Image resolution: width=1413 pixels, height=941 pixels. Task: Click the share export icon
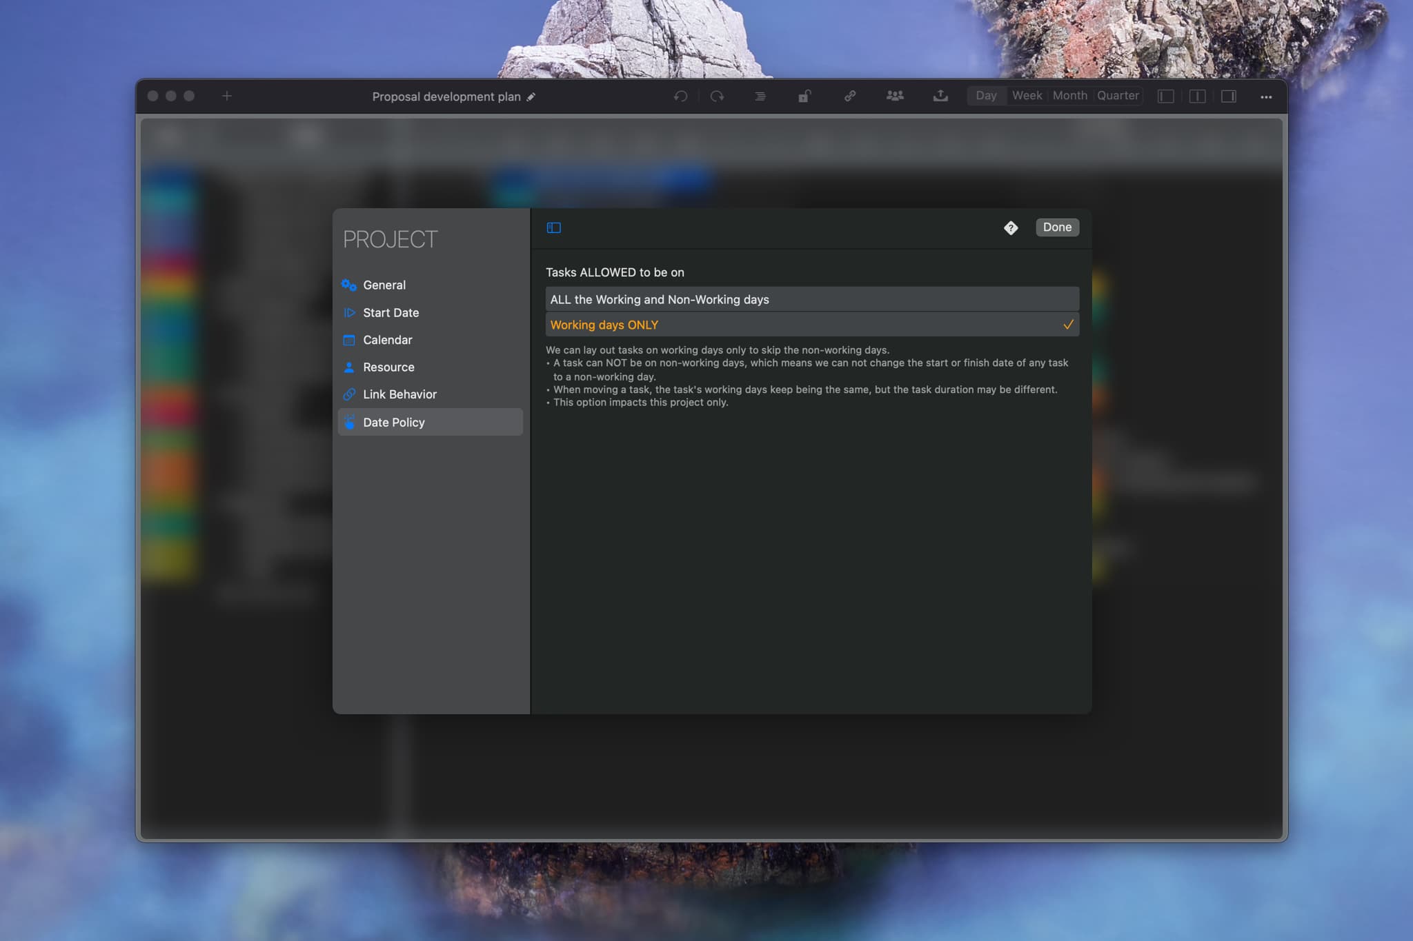point(940,97)
